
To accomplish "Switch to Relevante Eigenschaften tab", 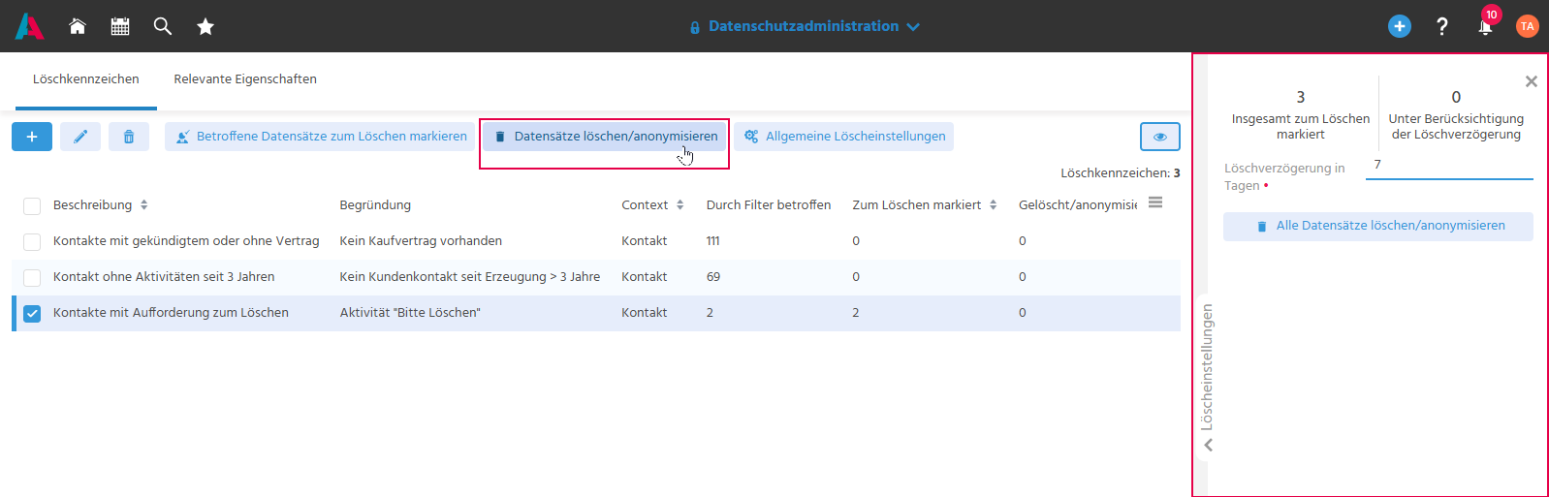I will tap(245, 79).
